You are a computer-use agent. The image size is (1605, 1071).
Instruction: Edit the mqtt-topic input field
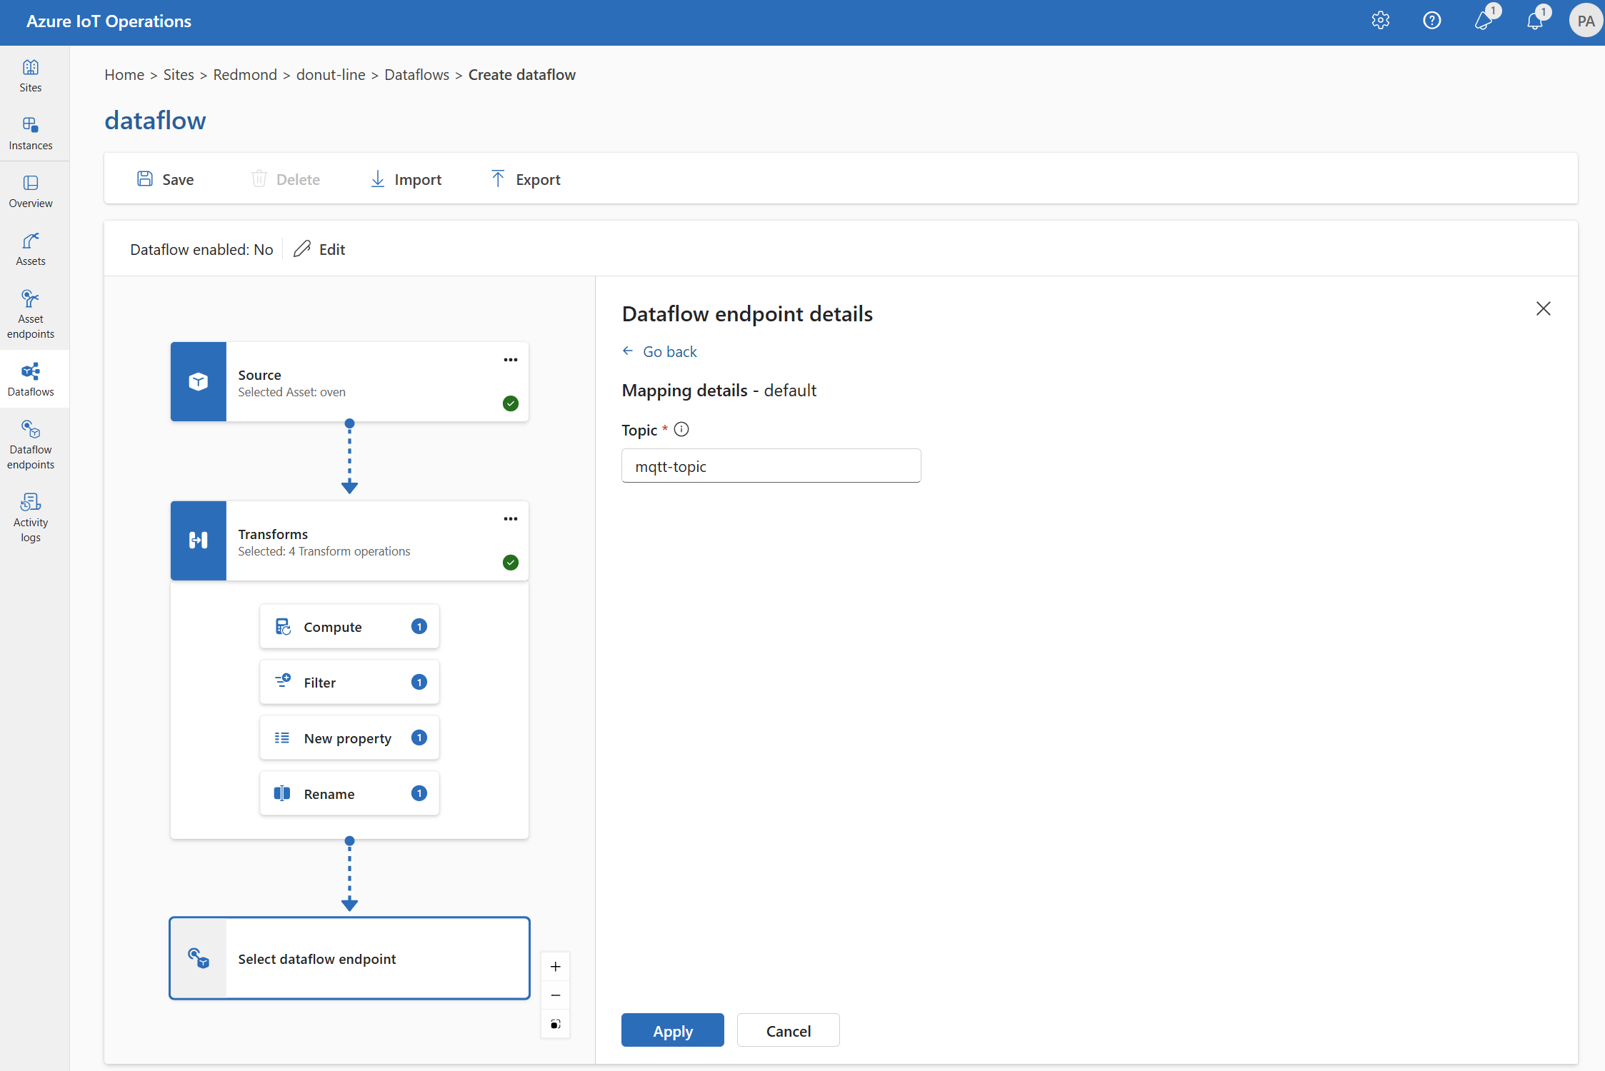point(770,465)
